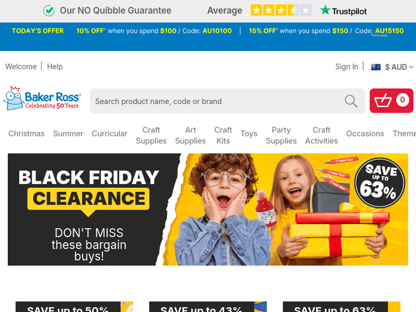Expand the $ AUD currency dropdown

[x=399, y=67]
